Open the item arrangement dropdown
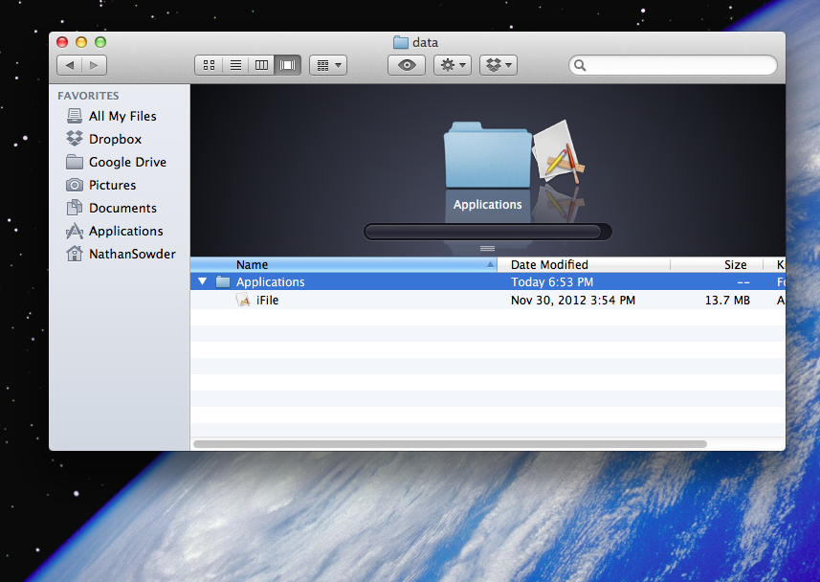Image resolution: width=820 pixels, height=582 pixels. [x=326, y=65]
